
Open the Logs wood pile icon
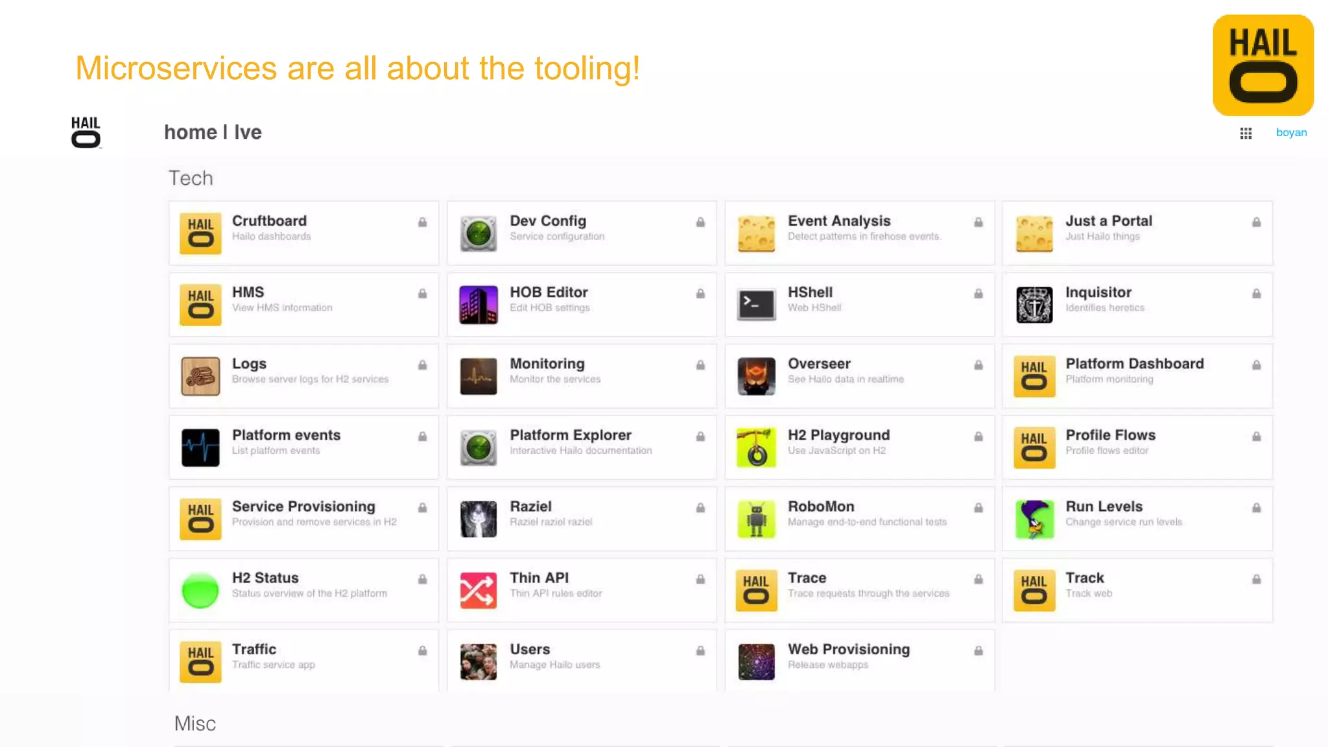coord(200,376)
